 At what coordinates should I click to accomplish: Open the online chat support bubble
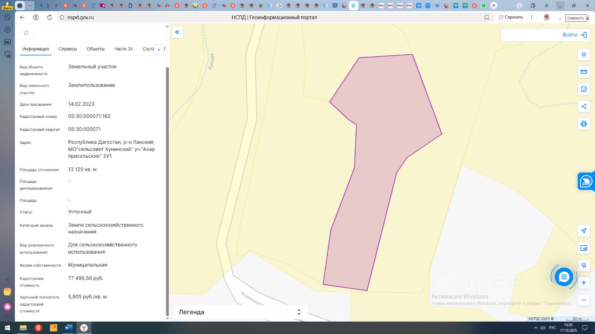[564, 277]
